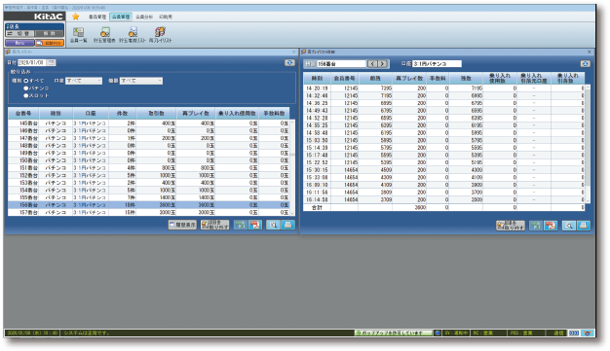
Task: Select the 147番台 row
Action: [x=149, y=138]
